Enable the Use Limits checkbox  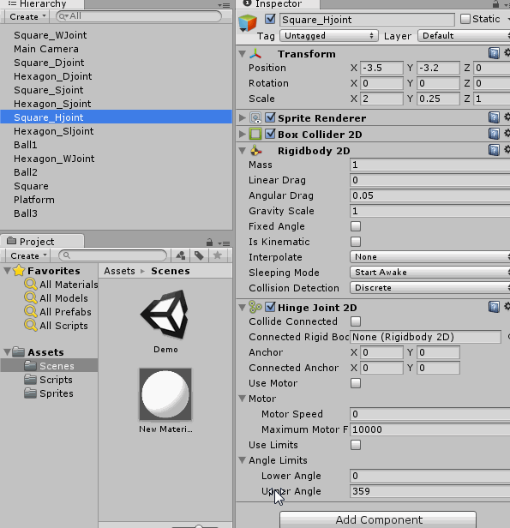pyautogui.click(x=356, y=445)
